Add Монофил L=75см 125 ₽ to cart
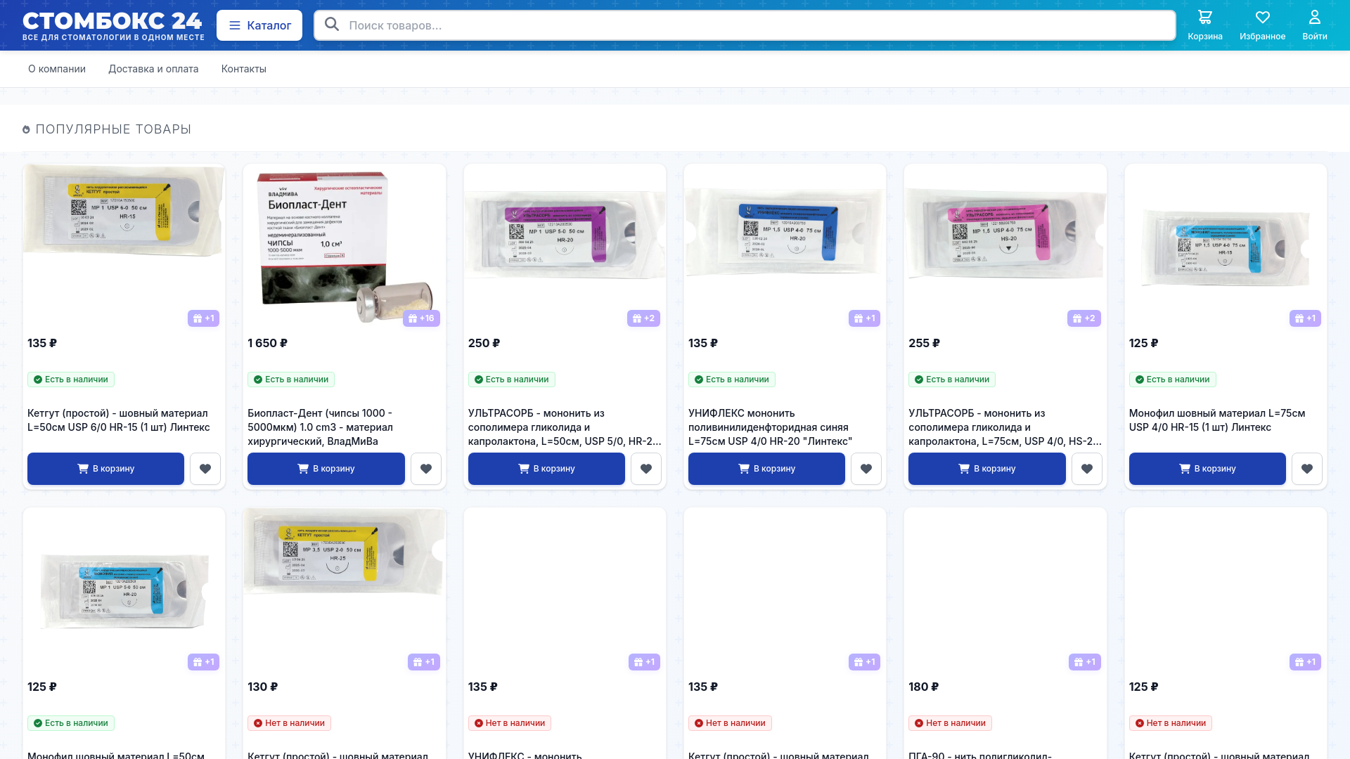Viewport: 1350px width, 759px height. click(1207, 469)
